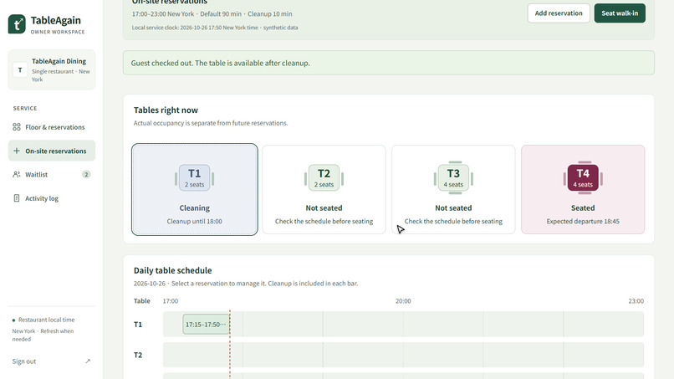Image resolution: width=674 pixels, height=379 pixels.
Task: Click the T1 row label in schedule
Action: [138, 325]
